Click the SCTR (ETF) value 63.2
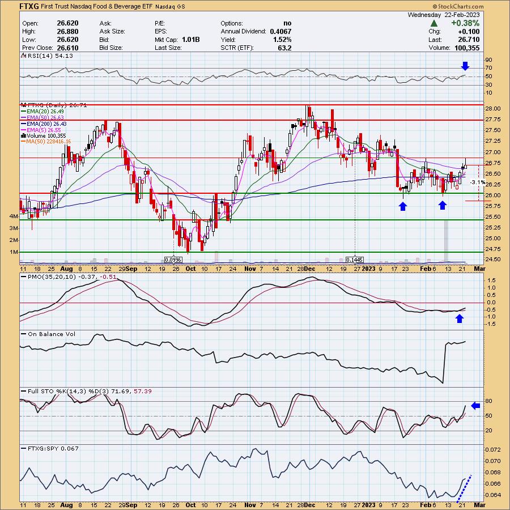The width and height of the screenshot is (510, 510). tap(284, 48)
